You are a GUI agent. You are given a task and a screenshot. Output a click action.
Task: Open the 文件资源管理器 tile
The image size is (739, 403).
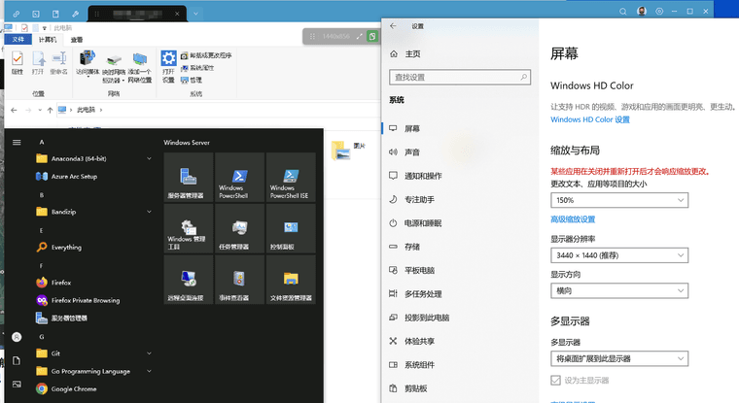[291, 280]
